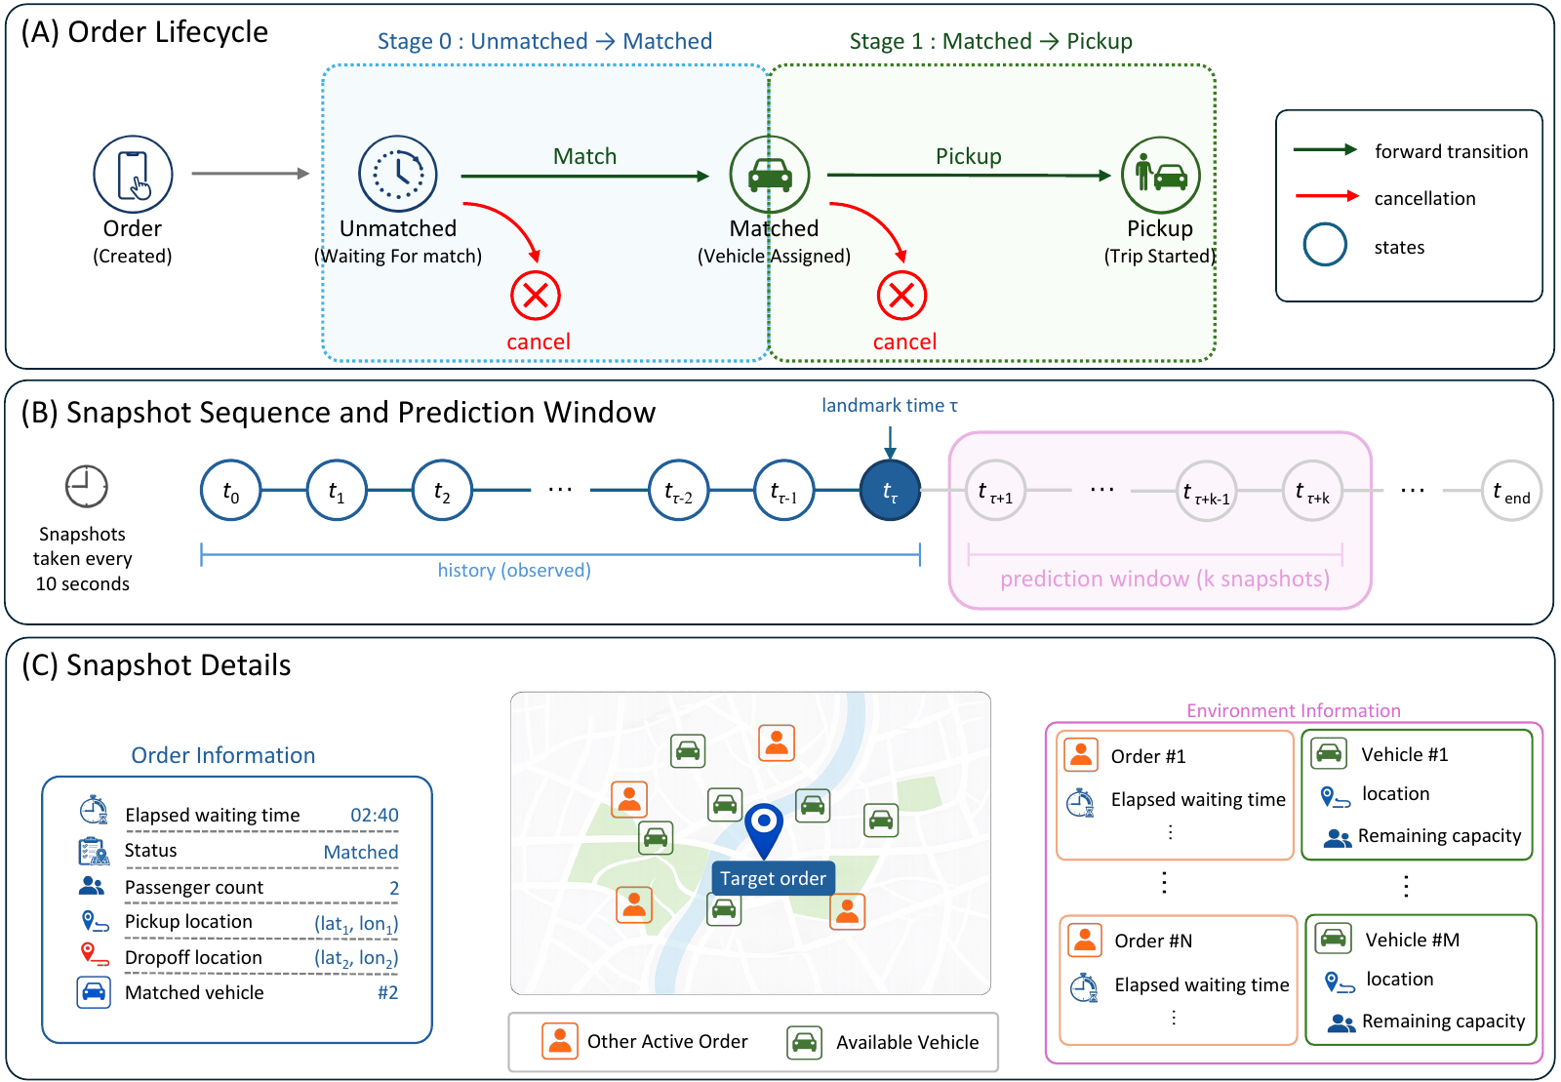Screen dimensions: 1561x1082
Task: Select the t0 snapshot node
Action: point(230,491)
